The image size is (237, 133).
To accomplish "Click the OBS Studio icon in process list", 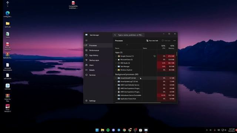I will click(x=118, y=63).
